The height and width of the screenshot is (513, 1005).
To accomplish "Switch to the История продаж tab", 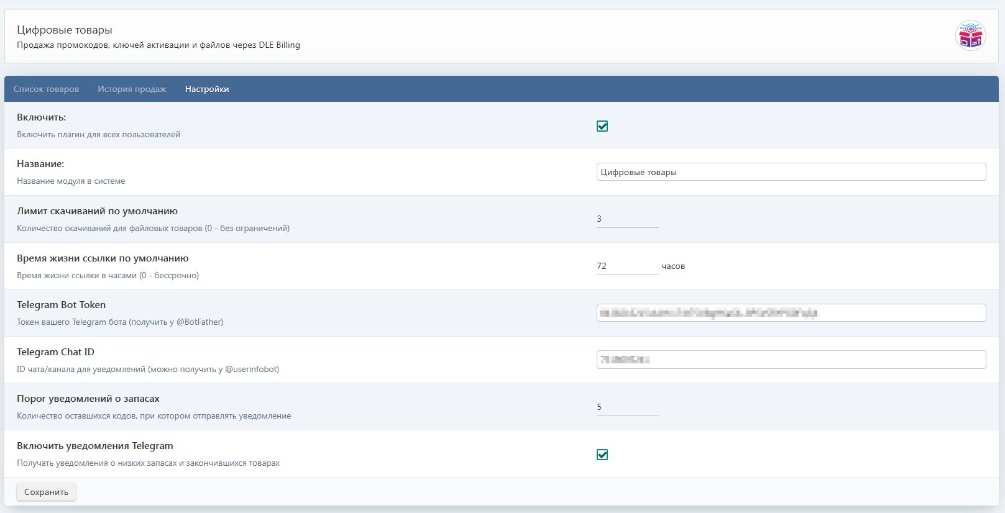I will coord(132,89).
